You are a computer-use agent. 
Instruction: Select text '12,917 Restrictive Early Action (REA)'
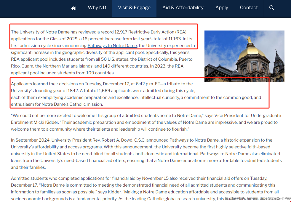(x=150, y=32)
